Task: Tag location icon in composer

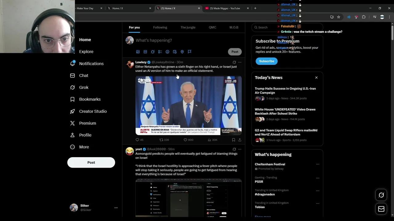Action: click(182, 52)
